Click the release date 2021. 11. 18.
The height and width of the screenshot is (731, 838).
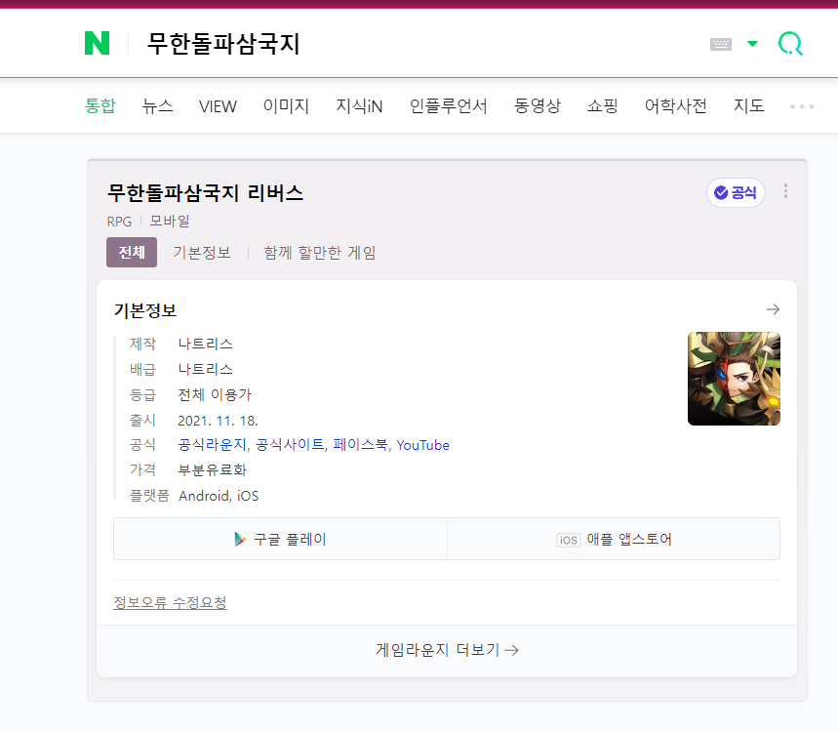[x=219, y=421]
